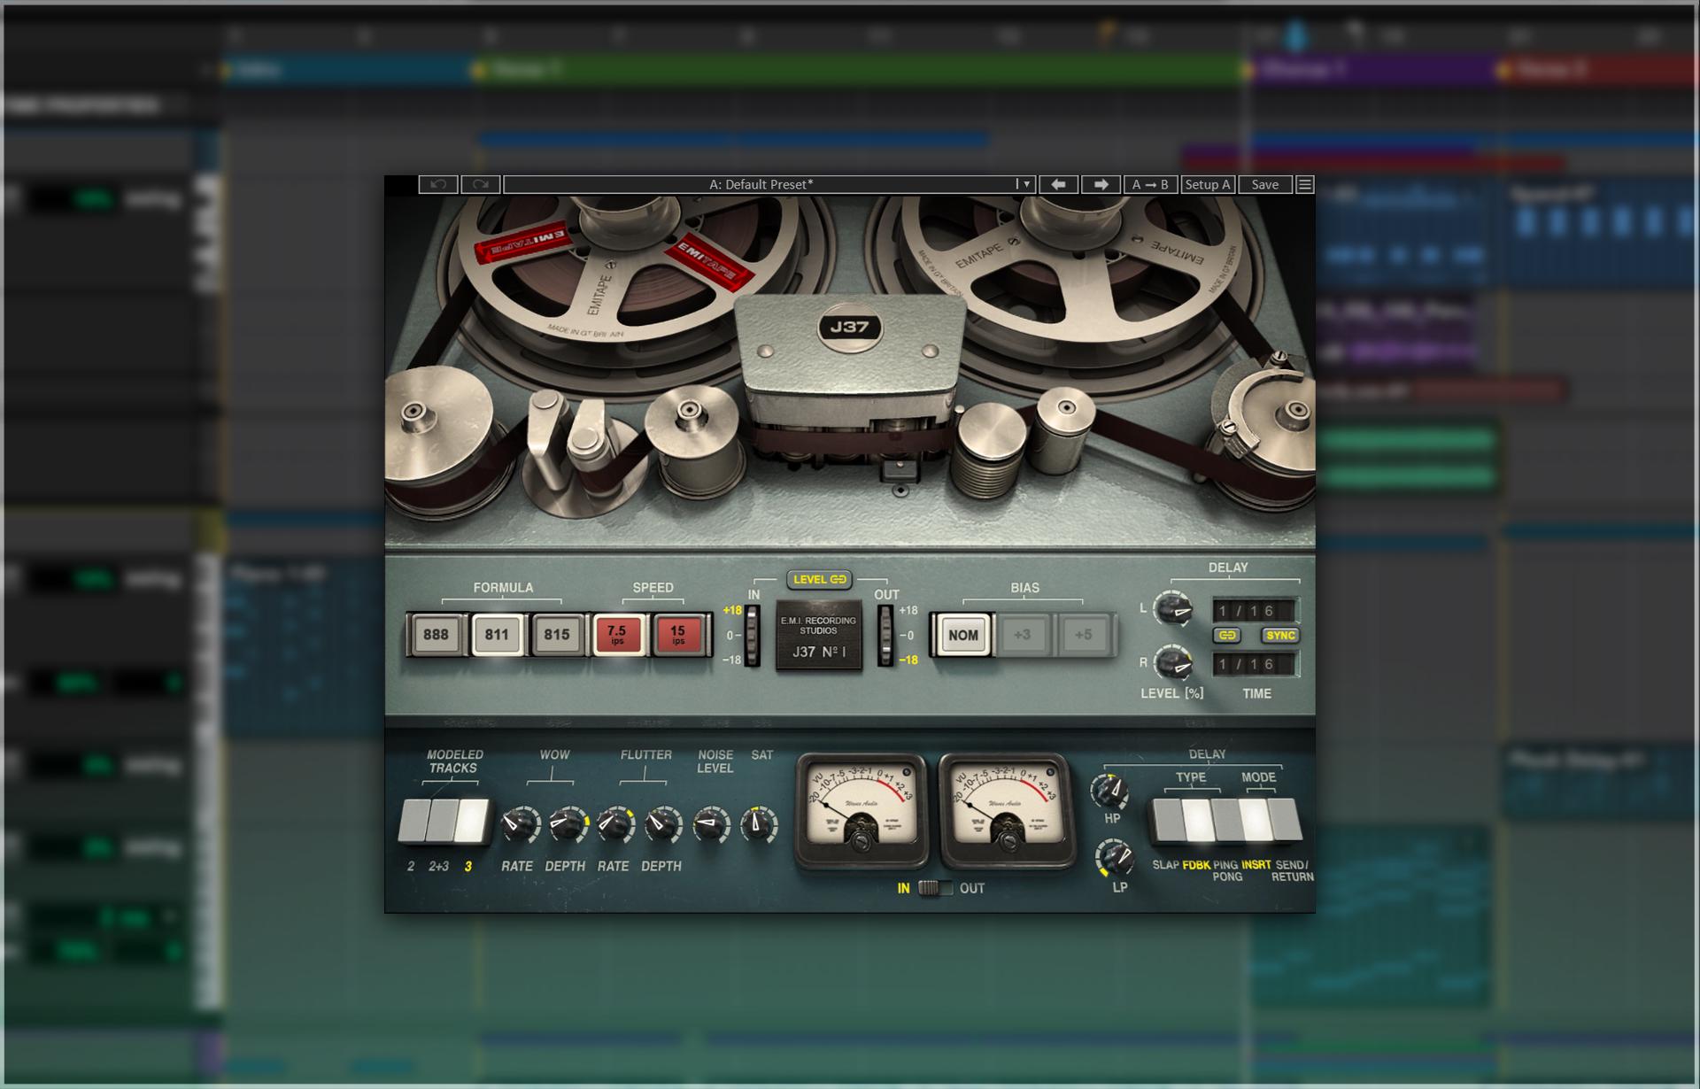The image size is (1700, 1089).
Task: Click the Flutter DEPTH knob
Action: coord(662,825)
